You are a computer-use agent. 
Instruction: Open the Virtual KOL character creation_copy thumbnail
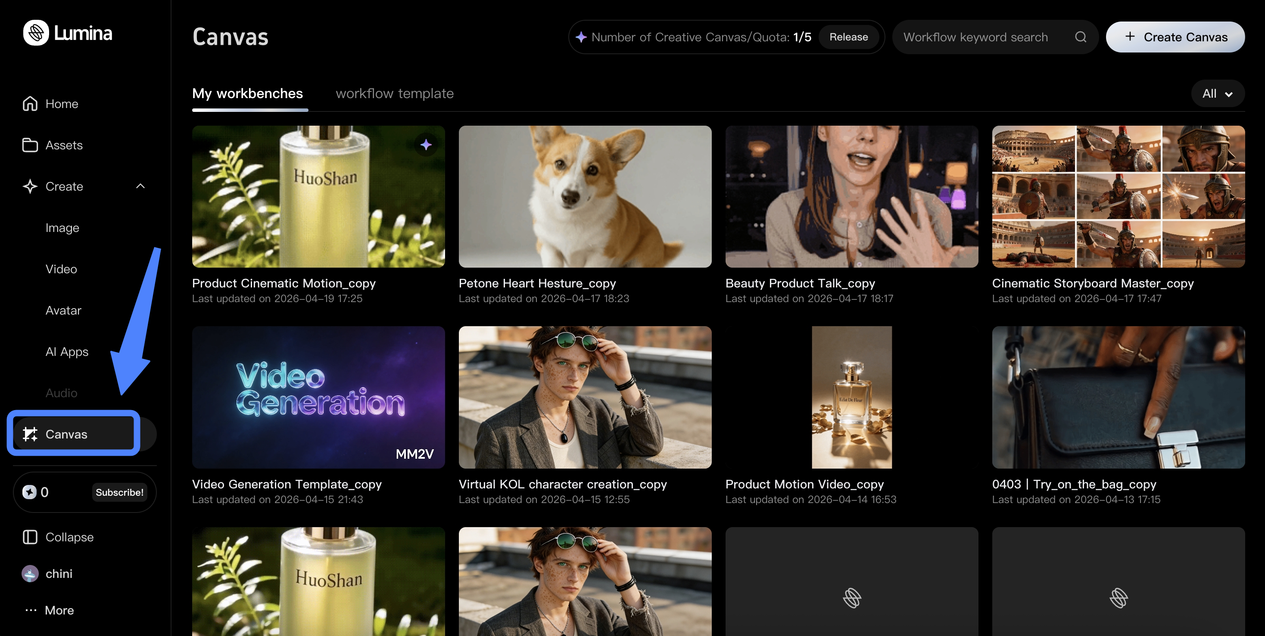[585, 397]
